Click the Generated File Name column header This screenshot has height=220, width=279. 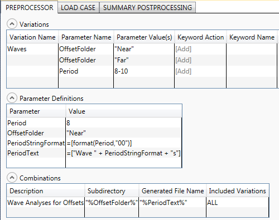[172, 191]
